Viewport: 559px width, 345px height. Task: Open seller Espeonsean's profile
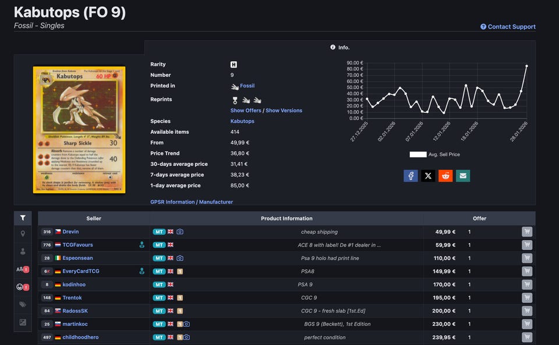click(x=77, y=258)
